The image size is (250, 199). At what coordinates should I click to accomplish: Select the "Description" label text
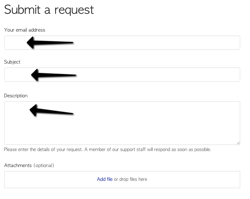coord(16,96)
